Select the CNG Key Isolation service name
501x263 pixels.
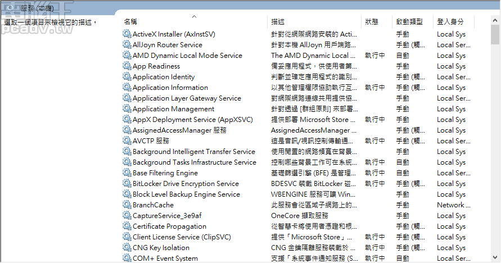(x=161, y=248)
